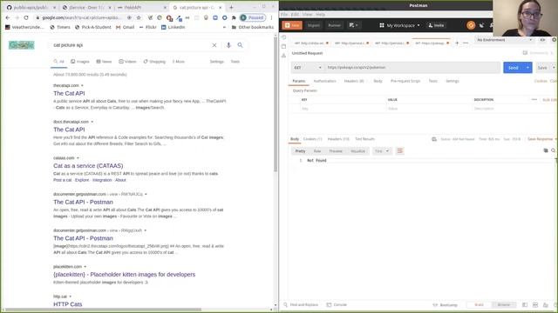Click the request URL input field

412,68
